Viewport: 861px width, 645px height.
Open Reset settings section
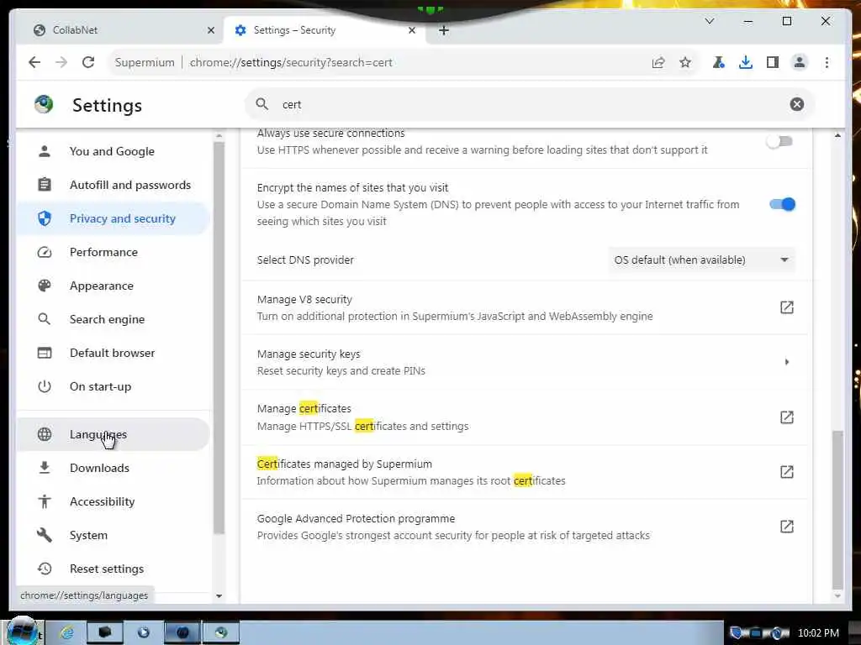114,569
